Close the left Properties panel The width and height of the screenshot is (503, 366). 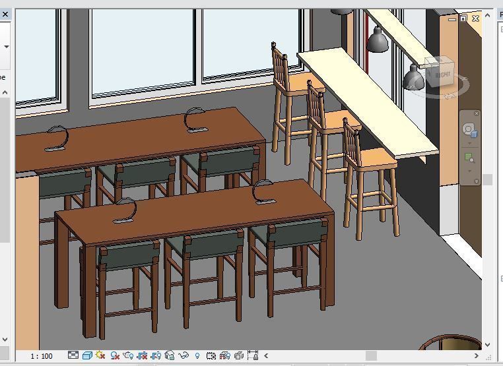[5, 14]
